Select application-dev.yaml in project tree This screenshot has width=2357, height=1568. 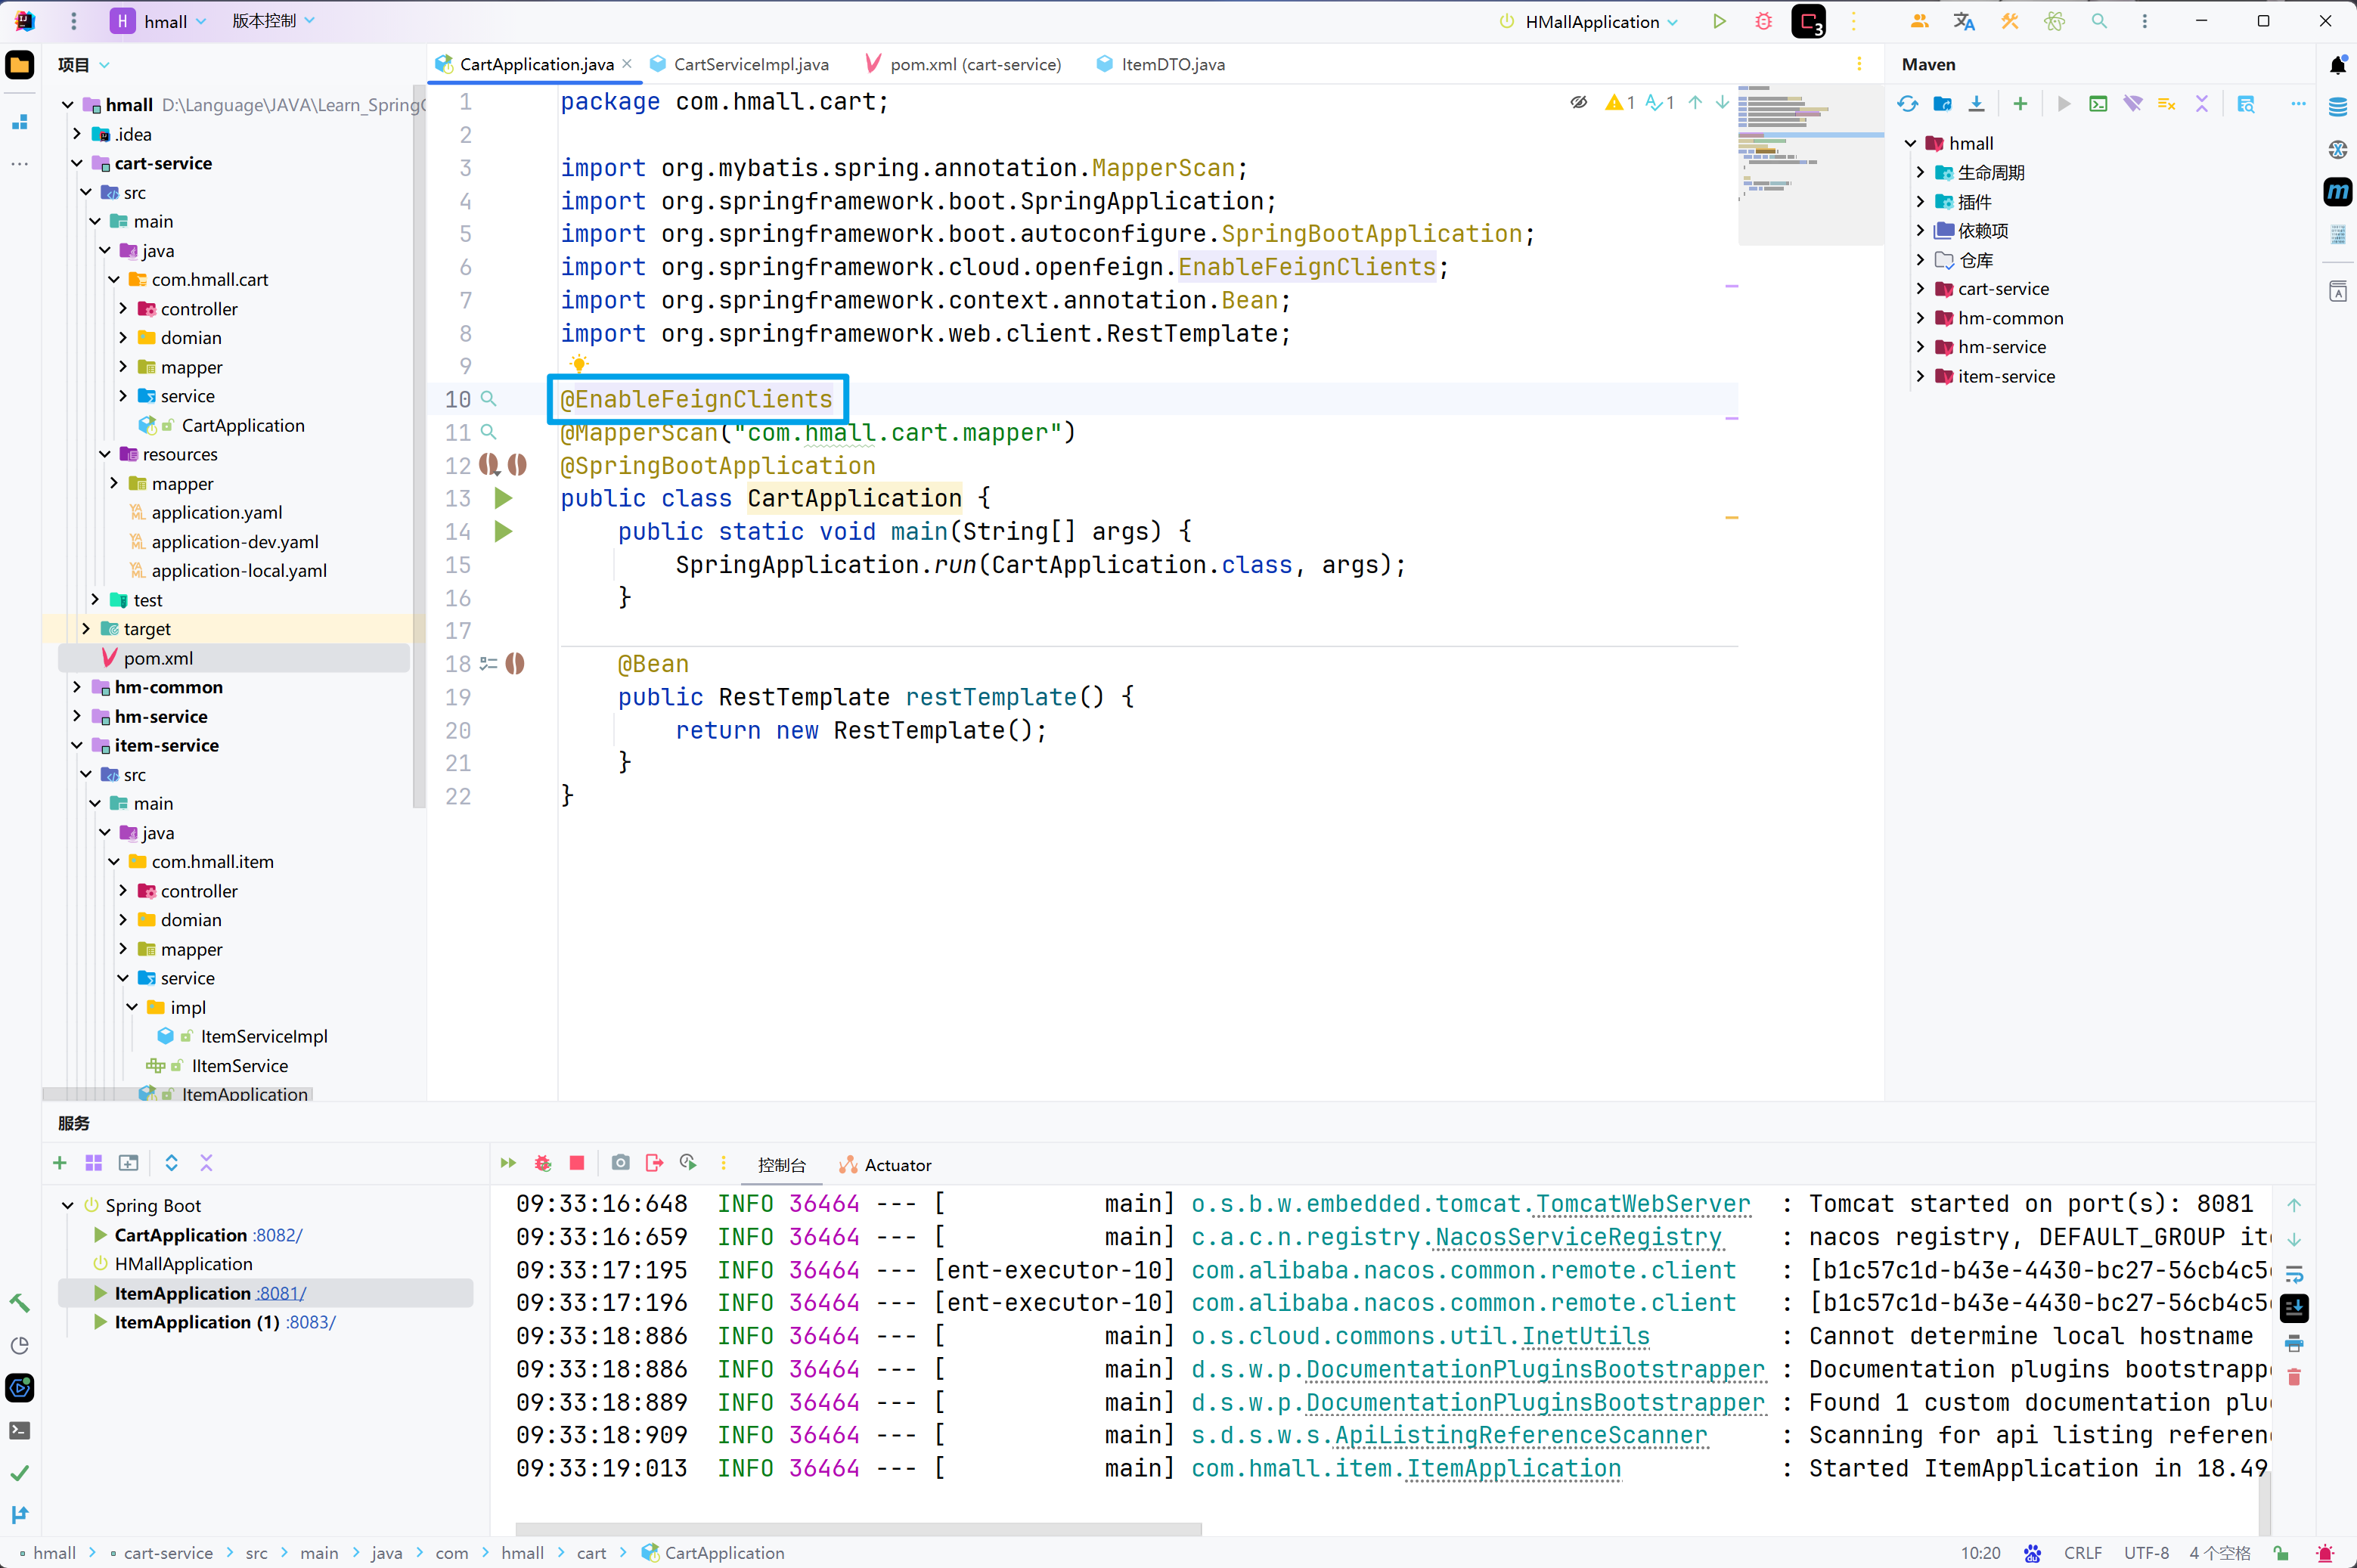pyautogui.click(x=234, y=541)
